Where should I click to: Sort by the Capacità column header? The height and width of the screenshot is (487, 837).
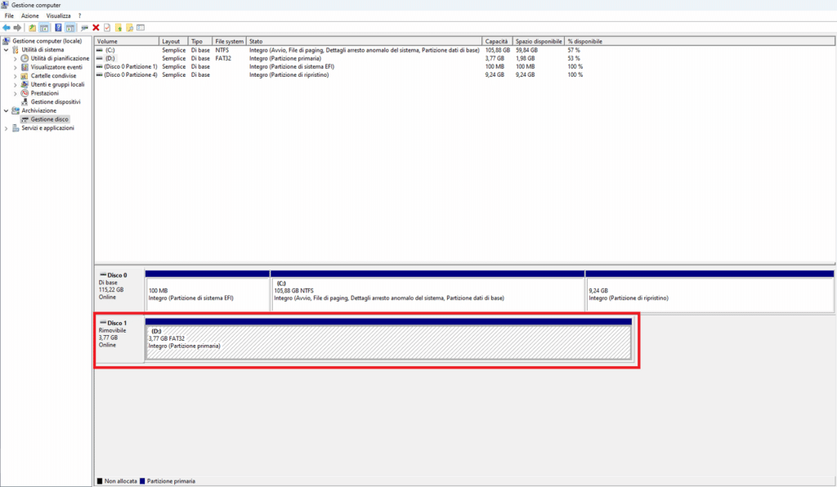[498, 41]
